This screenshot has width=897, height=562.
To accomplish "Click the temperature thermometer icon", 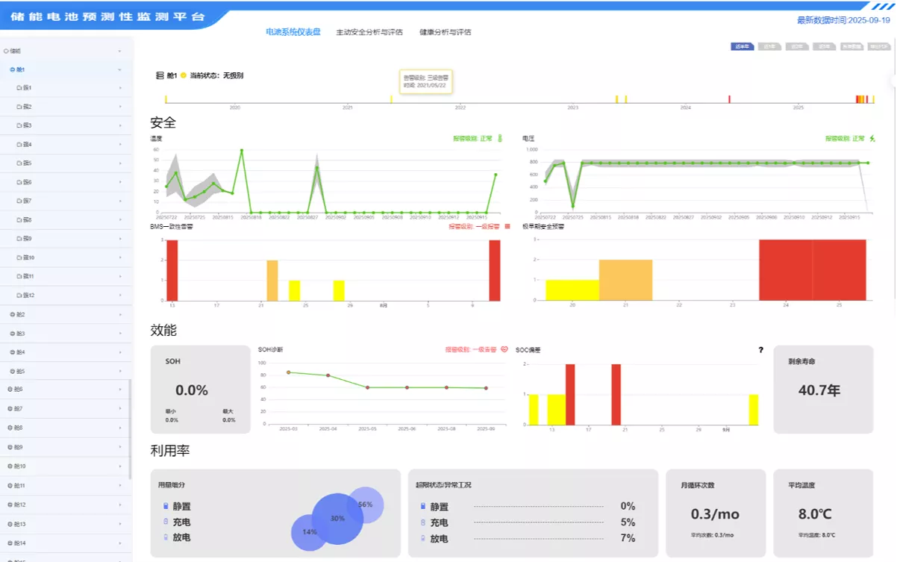I will [x=500, y=138].
